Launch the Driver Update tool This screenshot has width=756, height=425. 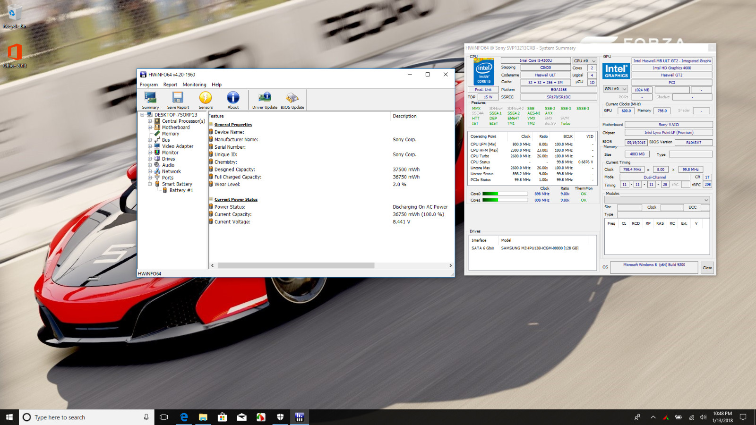(x=265, y=100)
